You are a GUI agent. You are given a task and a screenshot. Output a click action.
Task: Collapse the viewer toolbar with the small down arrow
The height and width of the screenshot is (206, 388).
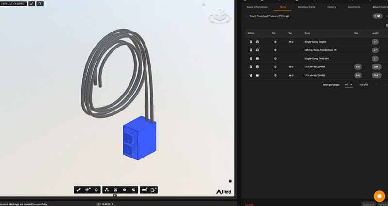(115, 195)
